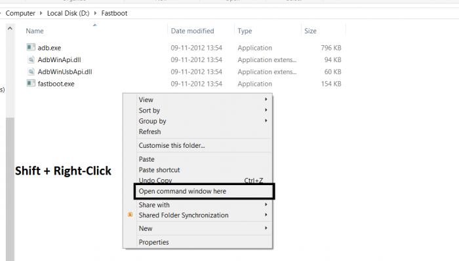Image resolution: width=459 pixels, height=261 pixels.
Task: Click the navigation pane scrollbar thumb
Action: click(x=10, y=189)
